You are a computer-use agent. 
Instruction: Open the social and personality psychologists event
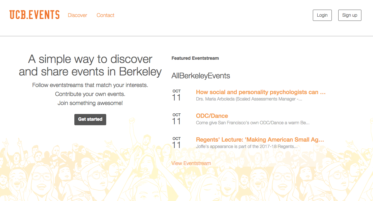[x=261, y=92]
